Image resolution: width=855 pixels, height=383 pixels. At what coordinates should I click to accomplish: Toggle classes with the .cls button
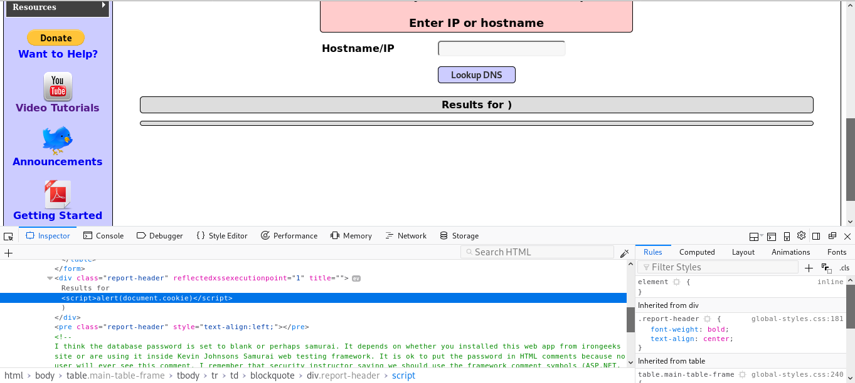[x=844, y=268]
